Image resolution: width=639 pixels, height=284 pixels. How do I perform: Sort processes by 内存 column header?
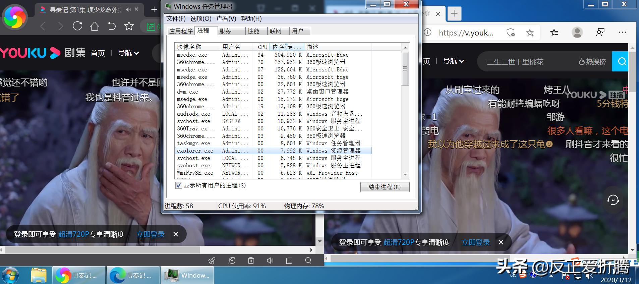coord(287,47)
